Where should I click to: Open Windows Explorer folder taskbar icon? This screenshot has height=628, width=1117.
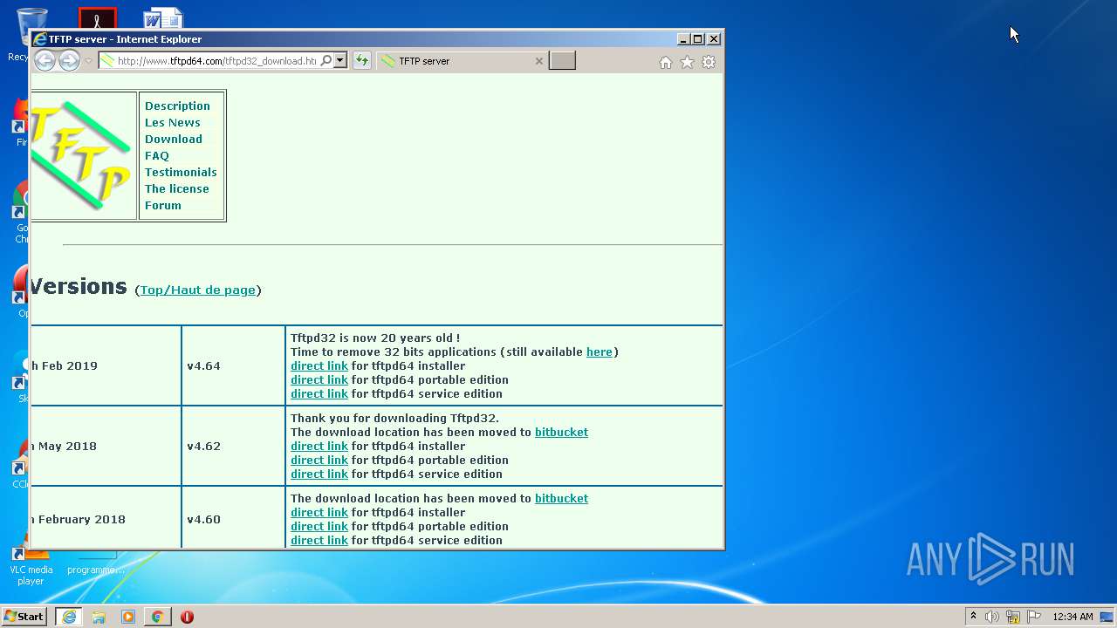tap(99, 617)
